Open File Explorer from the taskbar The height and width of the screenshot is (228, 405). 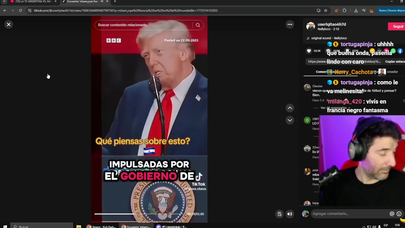tap(79, 226)
